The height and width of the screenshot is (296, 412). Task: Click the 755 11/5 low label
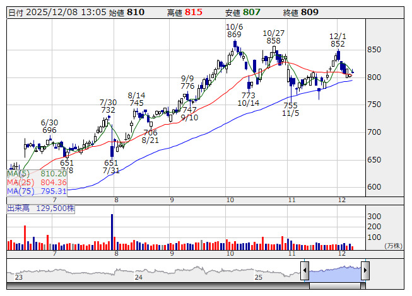tap(290, 110)
